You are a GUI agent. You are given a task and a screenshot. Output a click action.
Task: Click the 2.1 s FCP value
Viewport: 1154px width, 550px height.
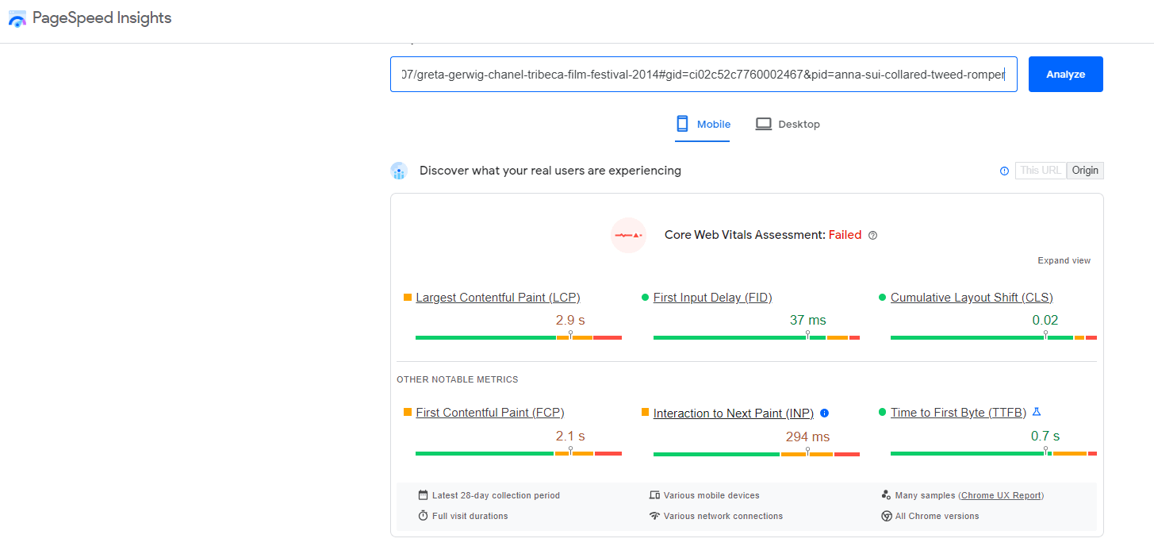point(570,436)
